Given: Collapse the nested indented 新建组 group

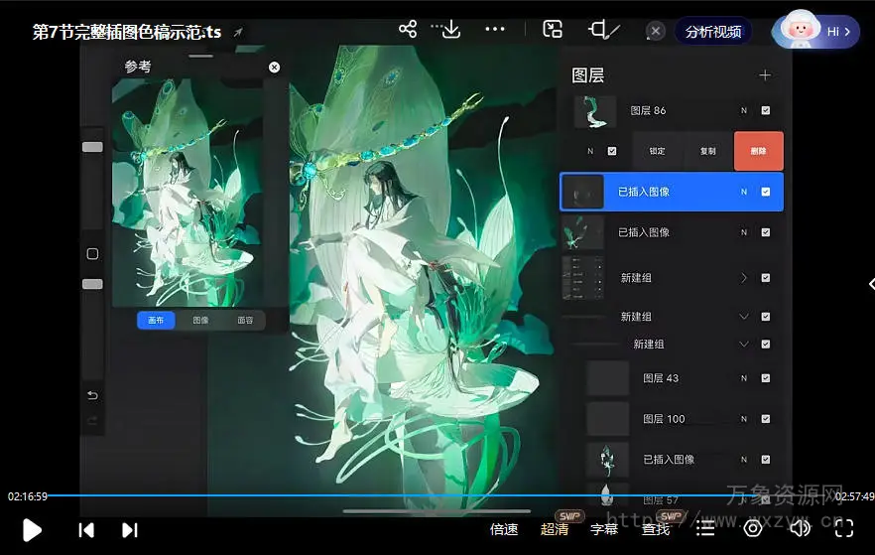Looking at the screenshot, I should click(x=744, y=344).
